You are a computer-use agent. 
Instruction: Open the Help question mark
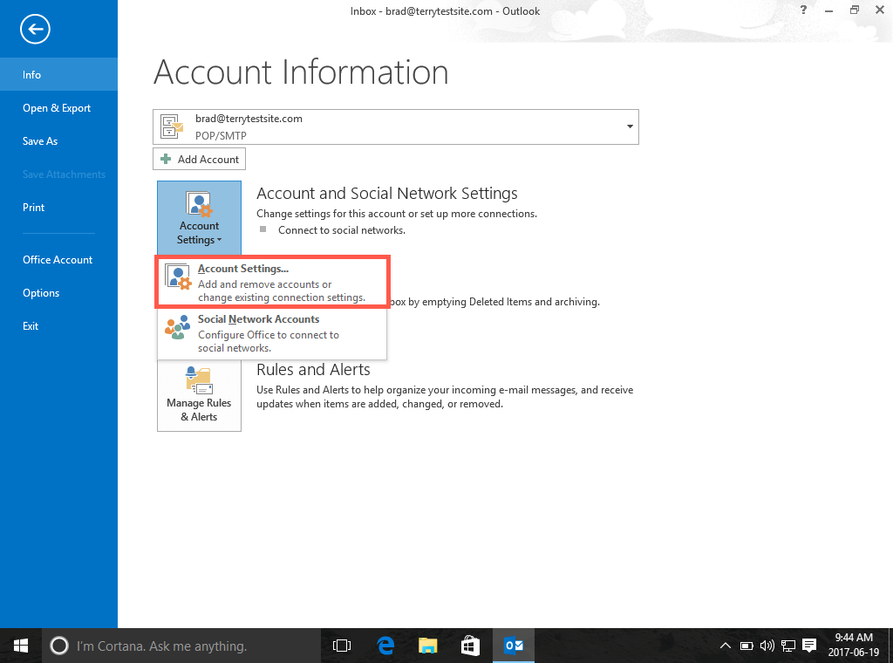(x=803, y=10)
